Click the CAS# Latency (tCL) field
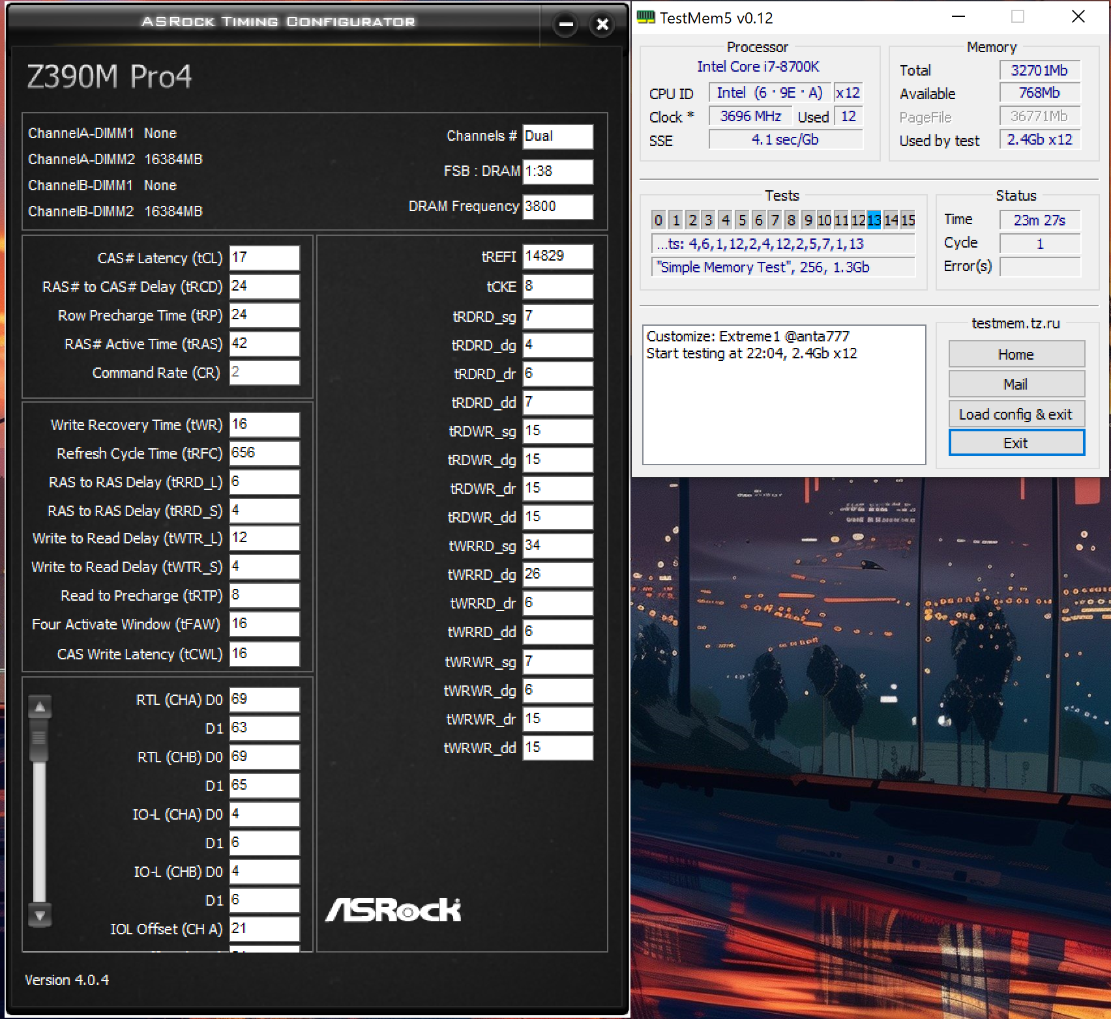The image size is (1111, 1019). [265, 257]
